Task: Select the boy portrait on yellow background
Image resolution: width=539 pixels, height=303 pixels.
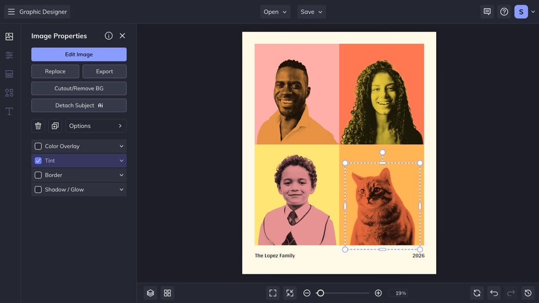Action: coord(296,200)
